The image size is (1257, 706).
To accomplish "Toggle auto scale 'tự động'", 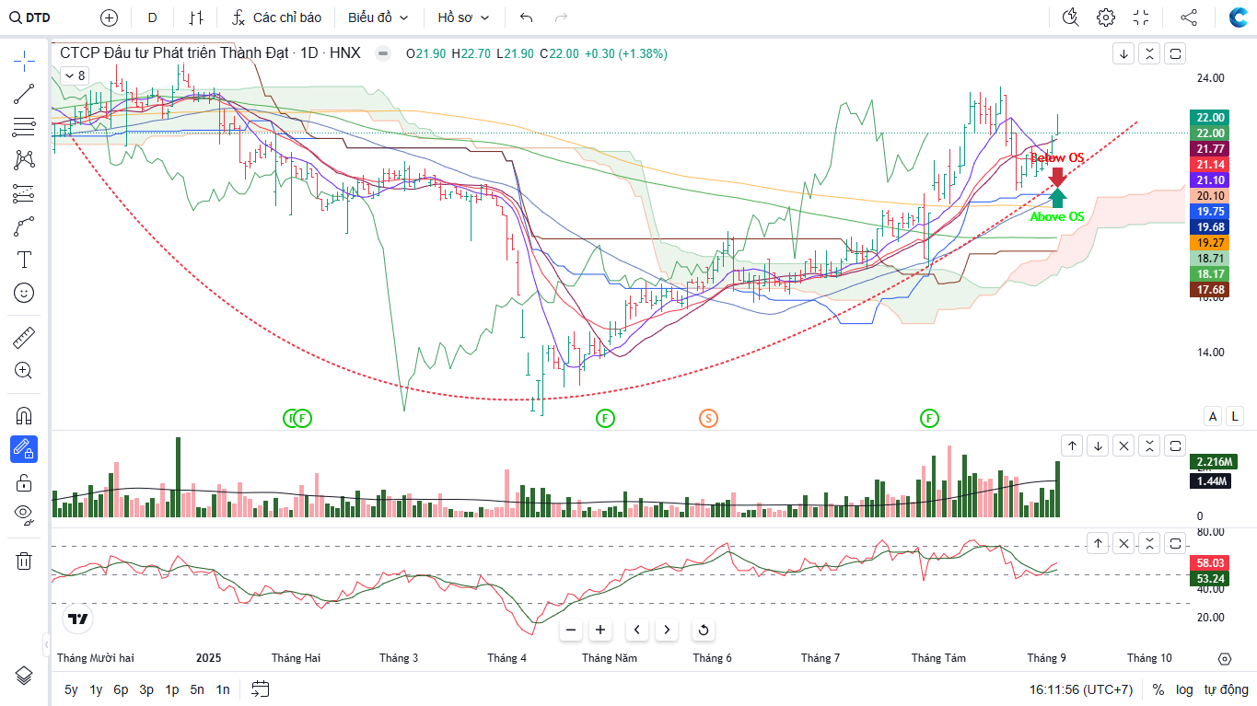I will pos(1226,689).
